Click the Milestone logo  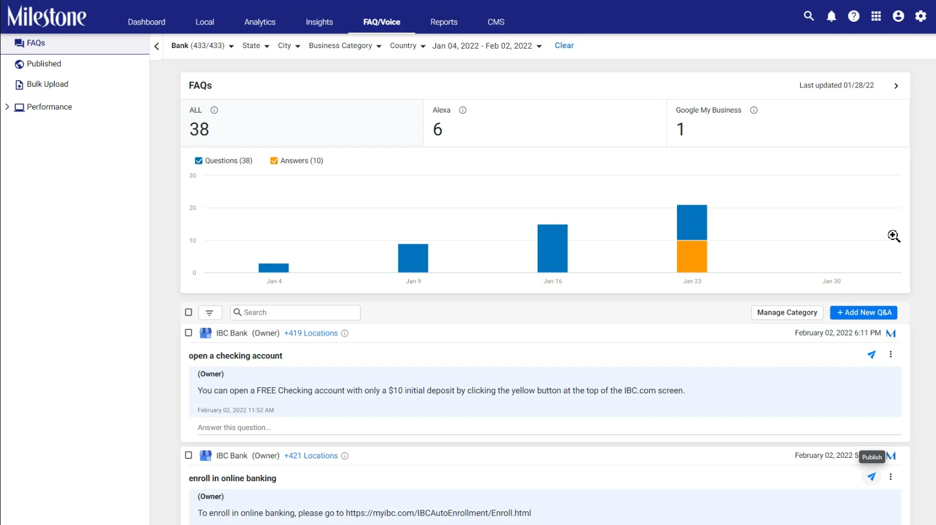(x=46, y=16)
